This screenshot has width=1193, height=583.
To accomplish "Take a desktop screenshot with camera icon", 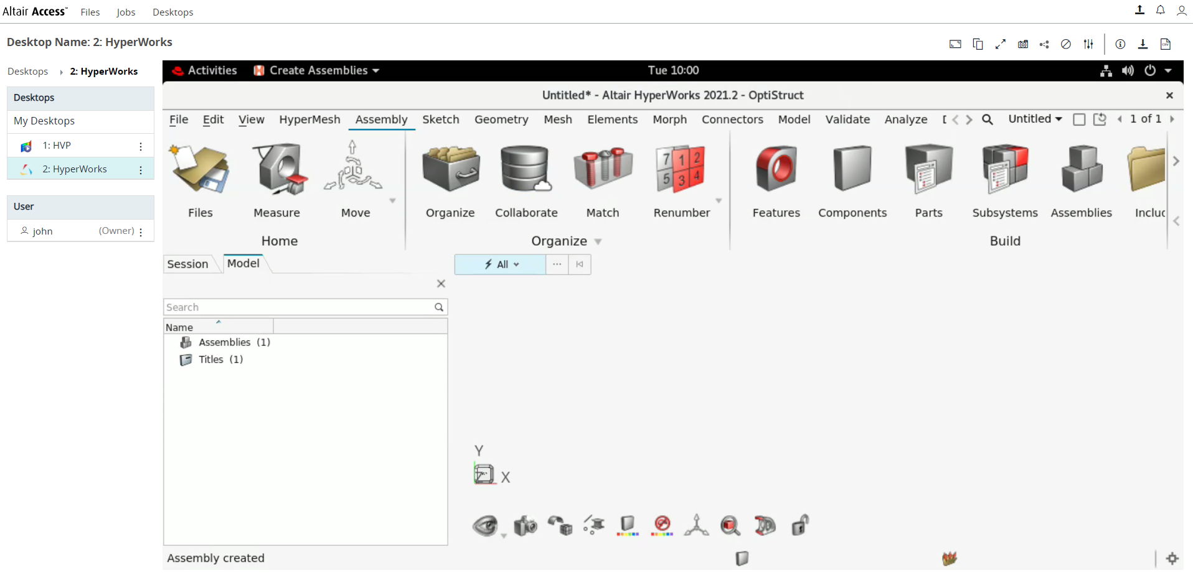I will pyautogui.click(x=1022, y=44).
